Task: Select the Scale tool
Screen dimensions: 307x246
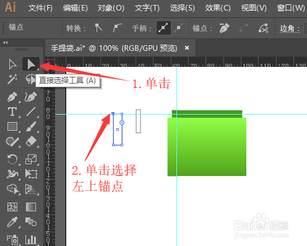Action: coord(31,159)
